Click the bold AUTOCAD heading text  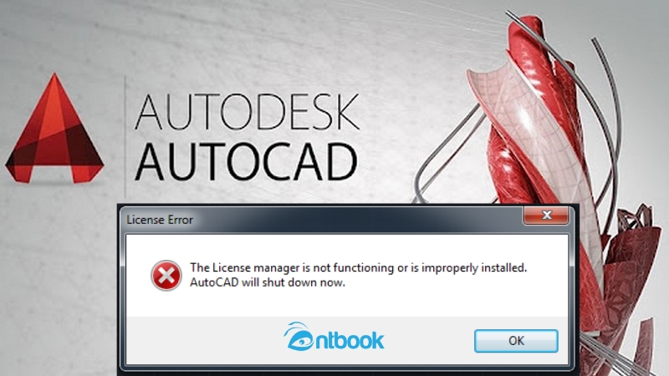coord(246,162)
